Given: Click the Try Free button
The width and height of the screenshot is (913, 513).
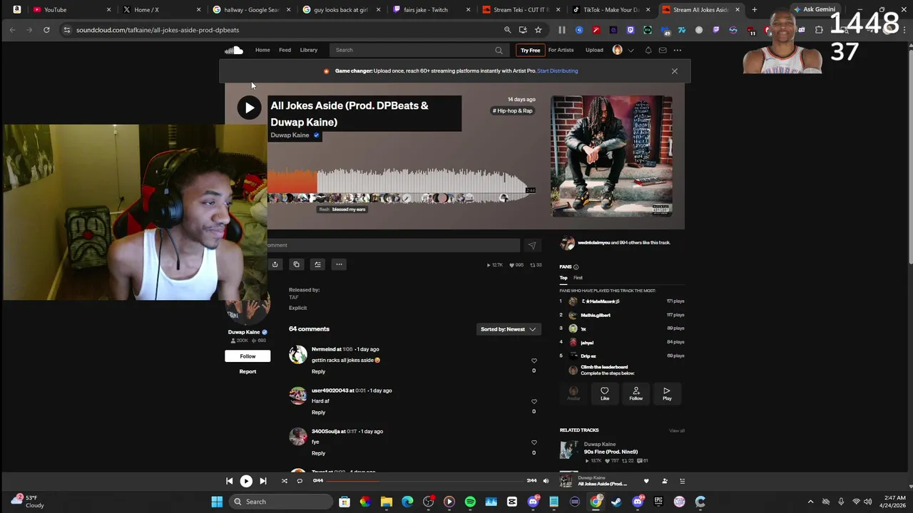Looking at the screenshot, I should (530, 50).
